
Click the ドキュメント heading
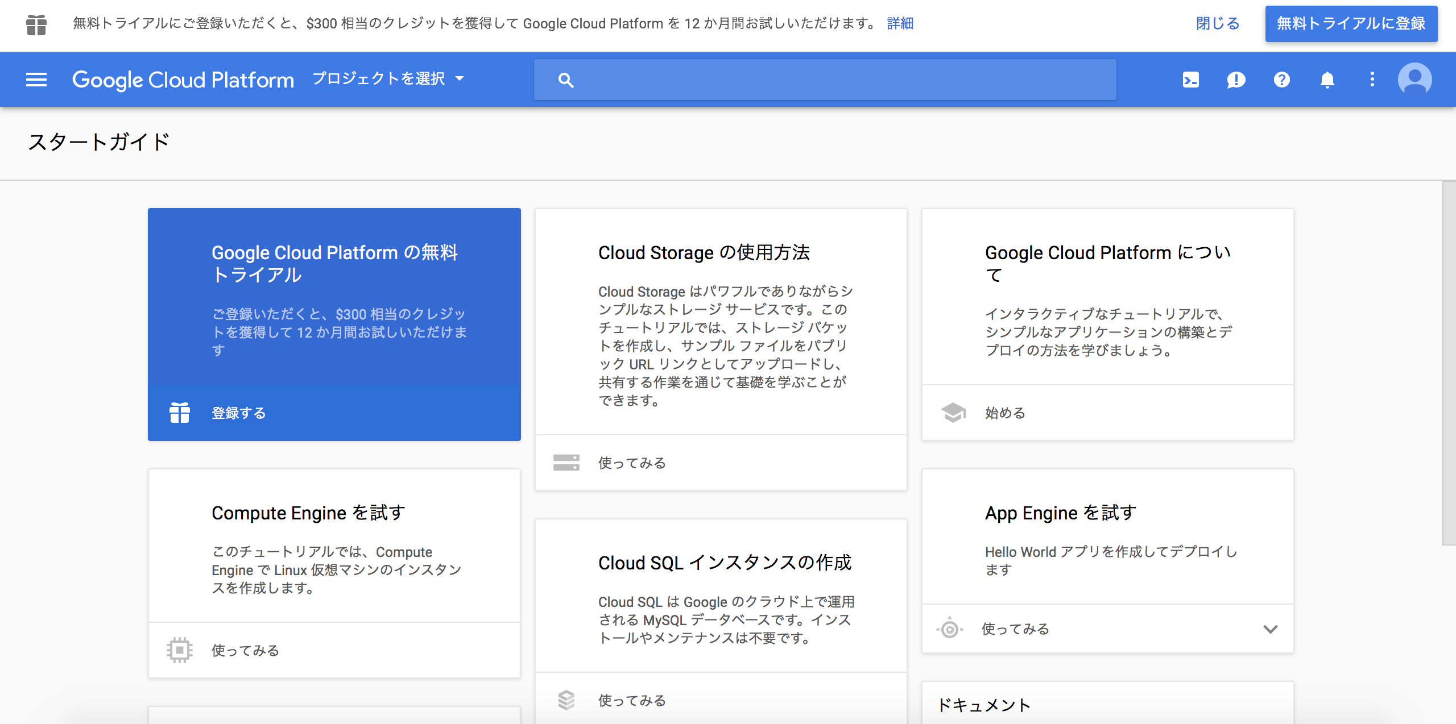point(984,705)
